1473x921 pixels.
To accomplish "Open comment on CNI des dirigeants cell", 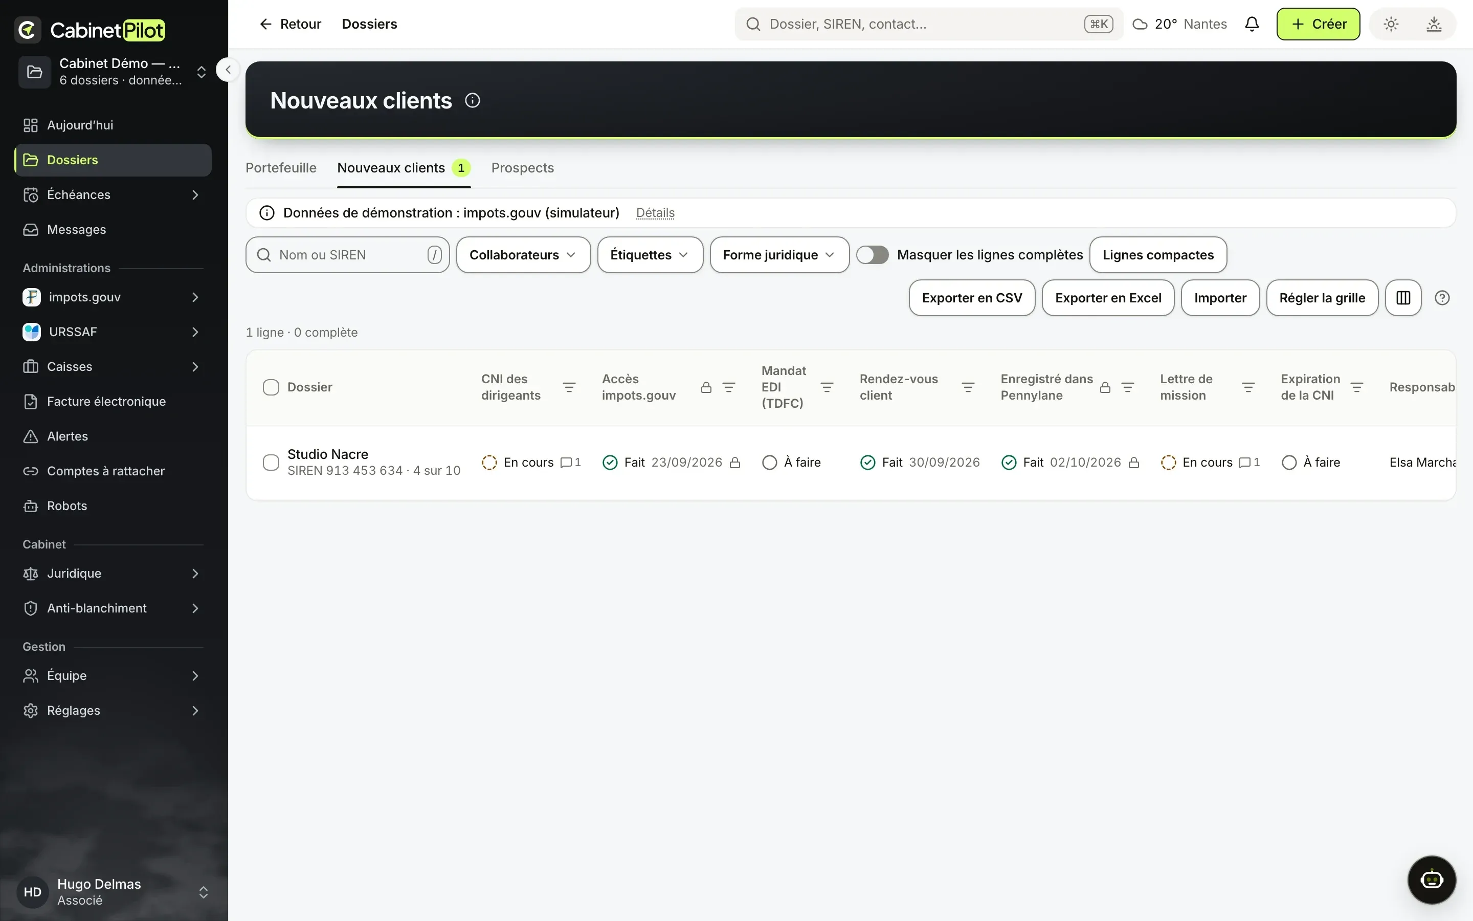I will tap(570, 463).
